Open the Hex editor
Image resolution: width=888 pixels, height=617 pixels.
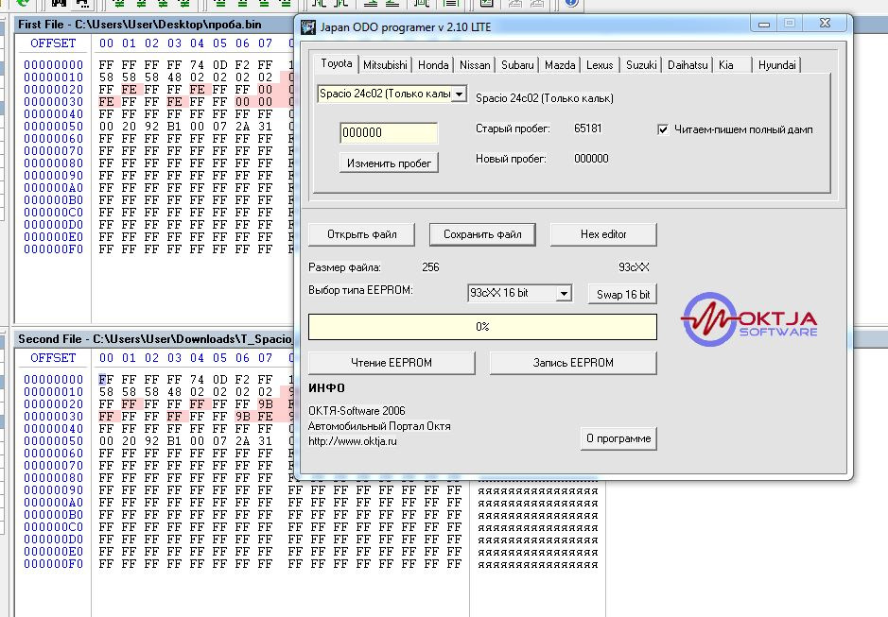click(x=603, y=234)
